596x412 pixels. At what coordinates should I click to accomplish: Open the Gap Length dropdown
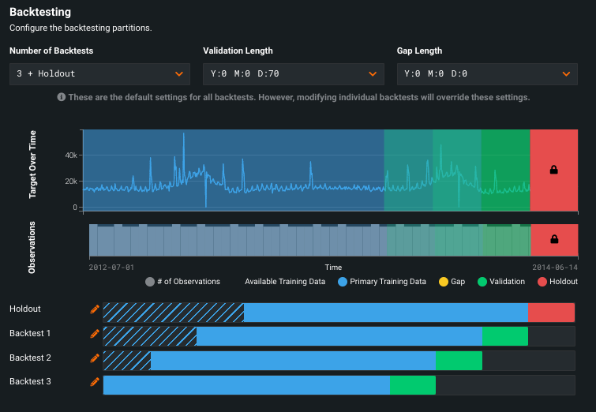pyautogui.click(x=487, y=74)
